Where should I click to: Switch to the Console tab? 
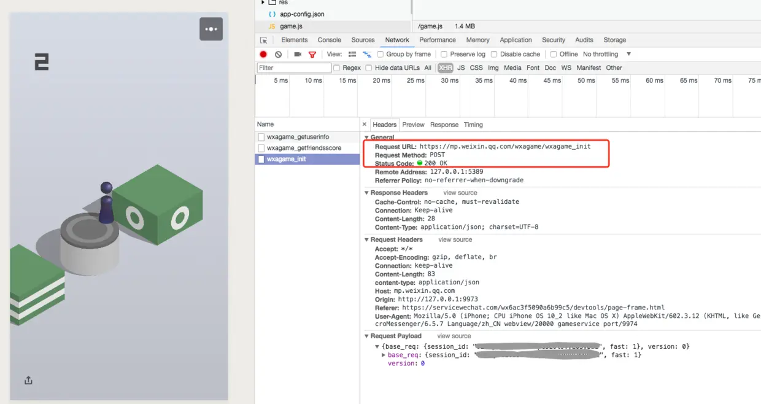(x=329, y=40)
